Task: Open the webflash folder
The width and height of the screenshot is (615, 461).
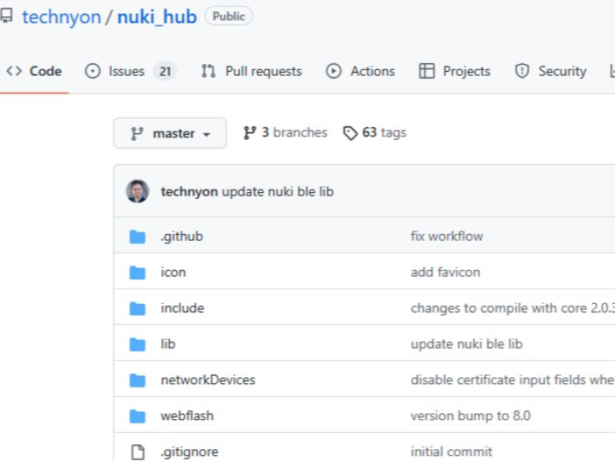Action: pos(187,416)
